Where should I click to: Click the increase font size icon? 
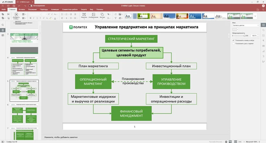tap(49, 14)
